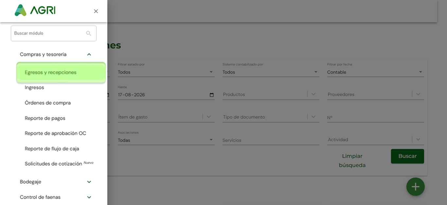
Task: Click the AGRI logo
Action: [x=35, y=10]
